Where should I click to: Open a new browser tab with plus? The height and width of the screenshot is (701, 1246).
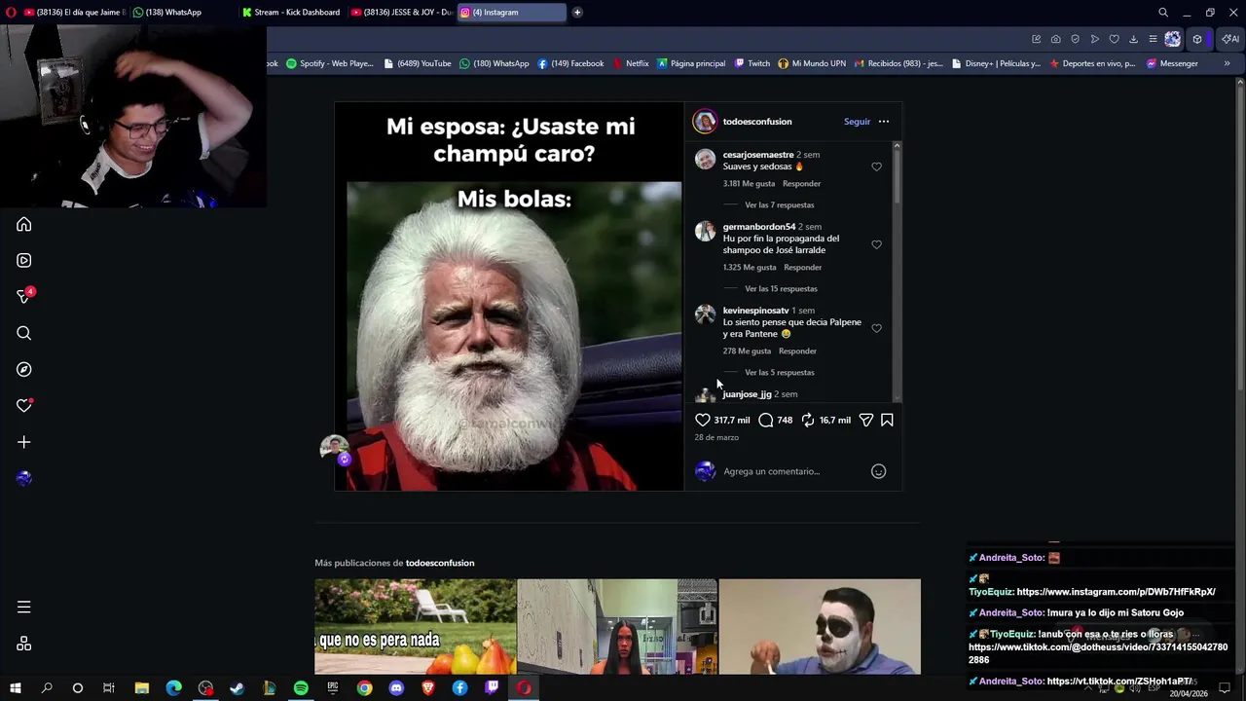pyautogui.click(x=577, y=13)
